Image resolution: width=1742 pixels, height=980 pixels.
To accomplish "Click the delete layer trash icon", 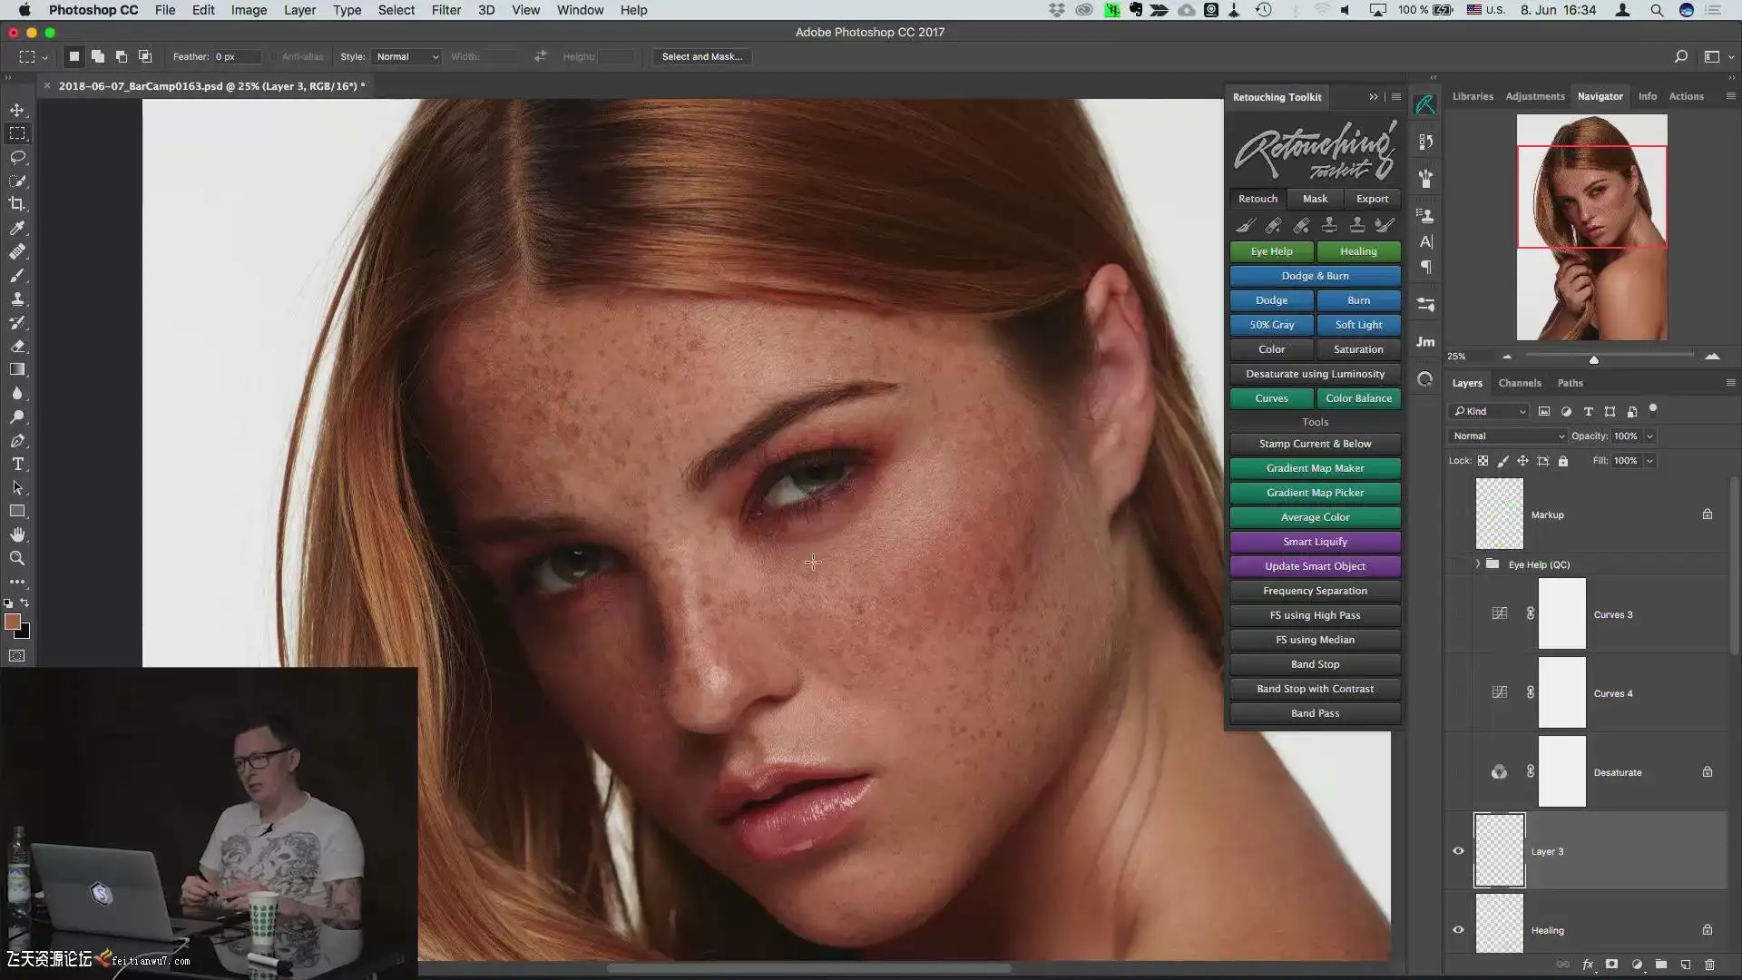I will (1709, 965).
